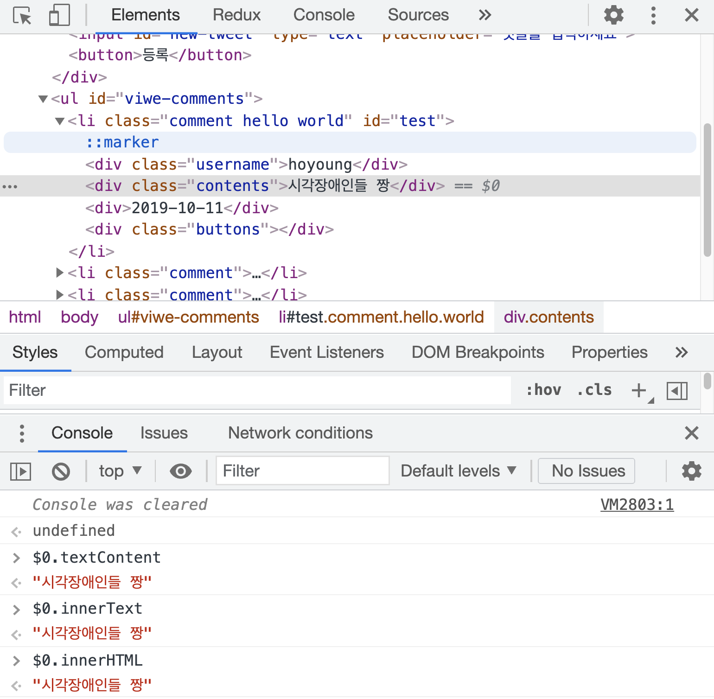Open the customize DevTools three-dot menu
This screenshot has height=699, width=714.
click(x=653, y=15)
